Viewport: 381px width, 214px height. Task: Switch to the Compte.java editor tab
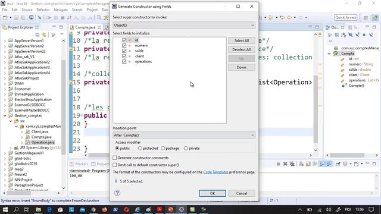pos(85,27)
